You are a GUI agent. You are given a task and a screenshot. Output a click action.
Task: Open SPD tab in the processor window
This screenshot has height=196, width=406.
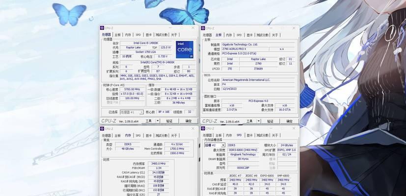(138, 35)
